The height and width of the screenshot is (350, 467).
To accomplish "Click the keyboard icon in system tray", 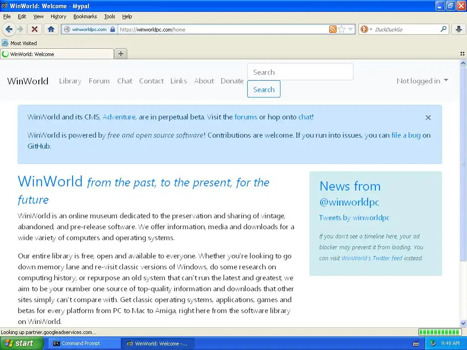I will coord(416,344).
